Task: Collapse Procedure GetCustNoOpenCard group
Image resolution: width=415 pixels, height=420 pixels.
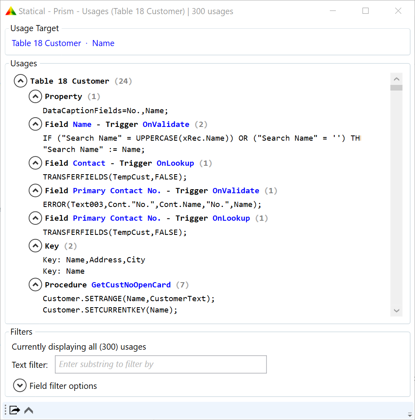Action: tap(35, 285)
